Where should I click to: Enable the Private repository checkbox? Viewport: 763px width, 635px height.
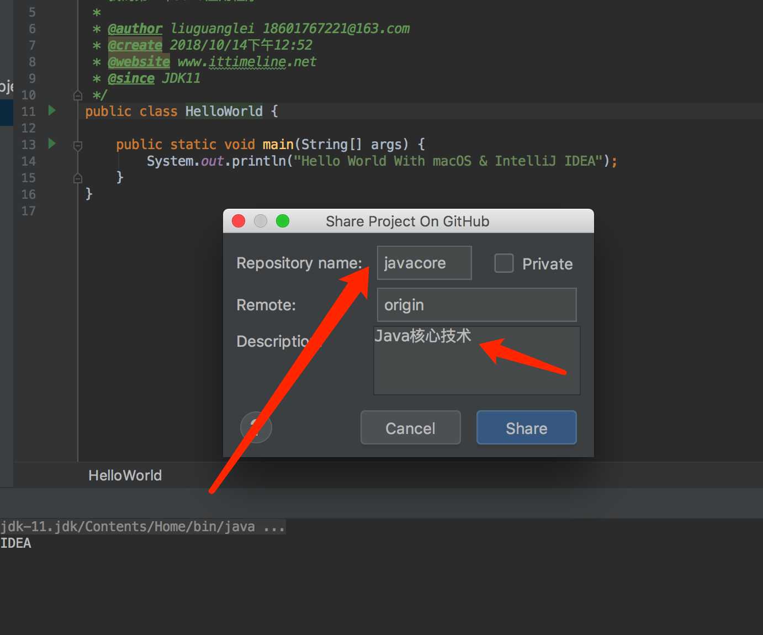coord(504,263)
